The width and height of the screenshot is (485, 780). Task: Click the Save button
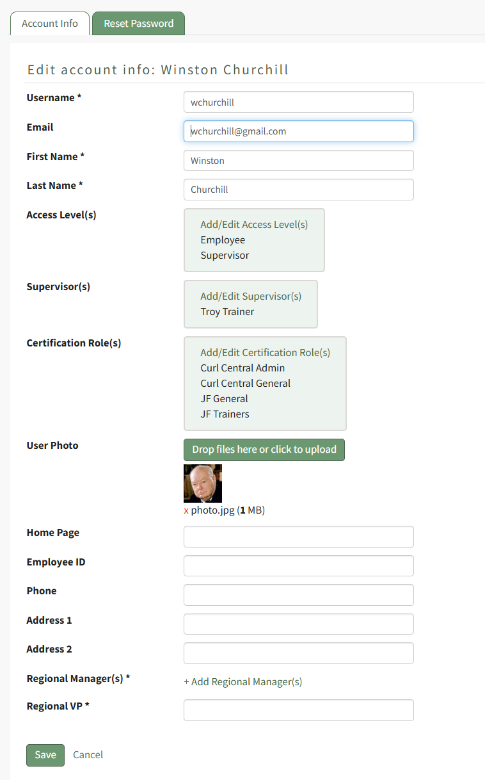(45, 755)
